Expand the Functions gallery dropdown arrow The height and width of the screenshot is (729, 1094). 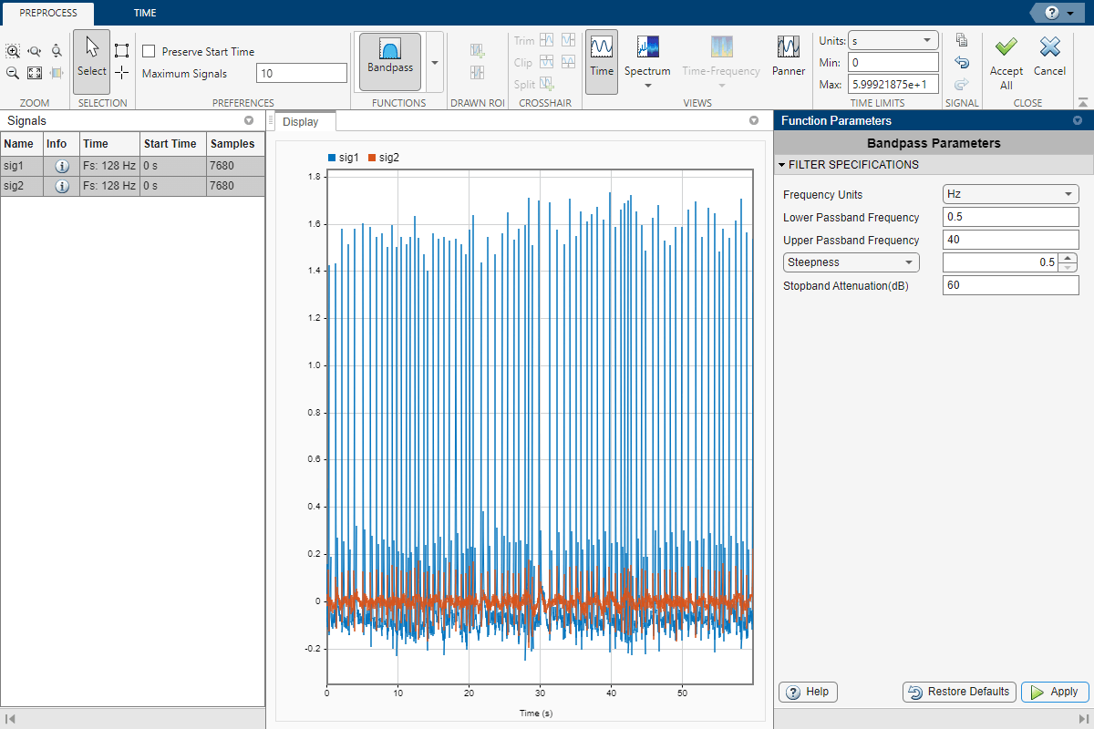(x=434, y=62)
